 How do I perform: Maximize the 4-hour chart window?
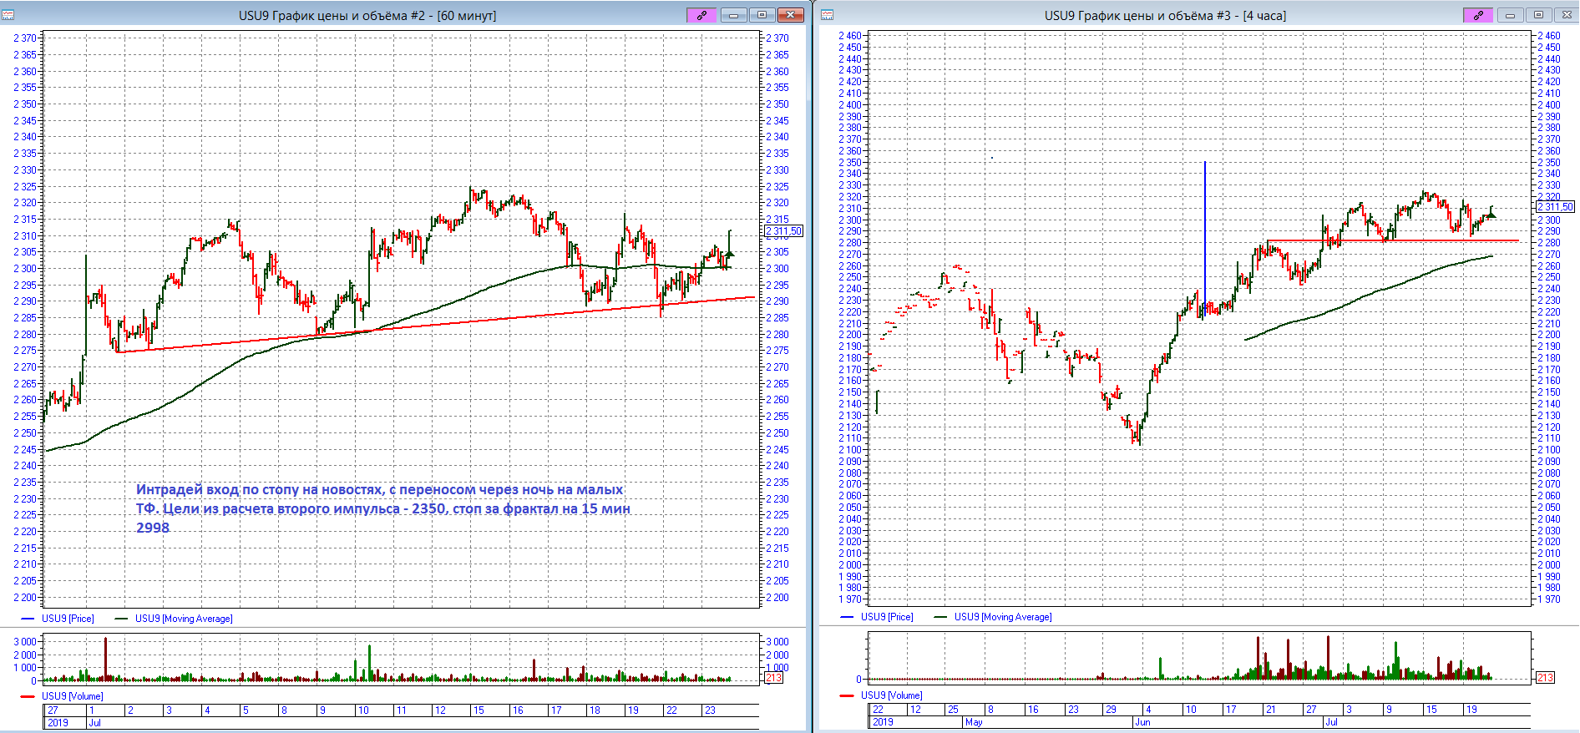coord(1538,15)
